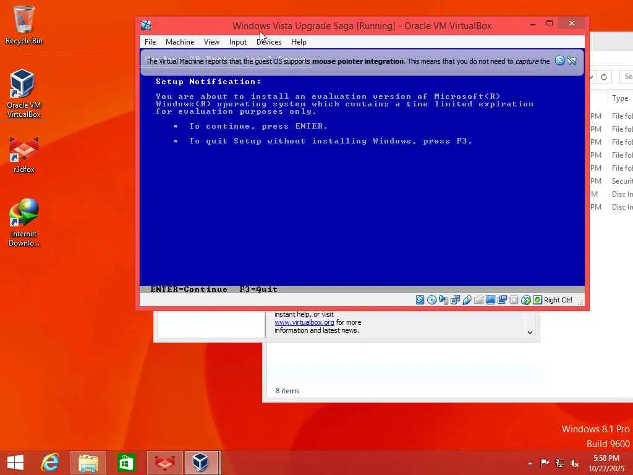This screenshot has width=633, height=475.
Task: Open the Help menu
Action: (299, 42)
